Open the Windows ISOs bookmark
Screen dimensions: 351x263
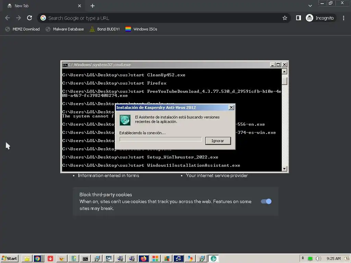[141, 29]
